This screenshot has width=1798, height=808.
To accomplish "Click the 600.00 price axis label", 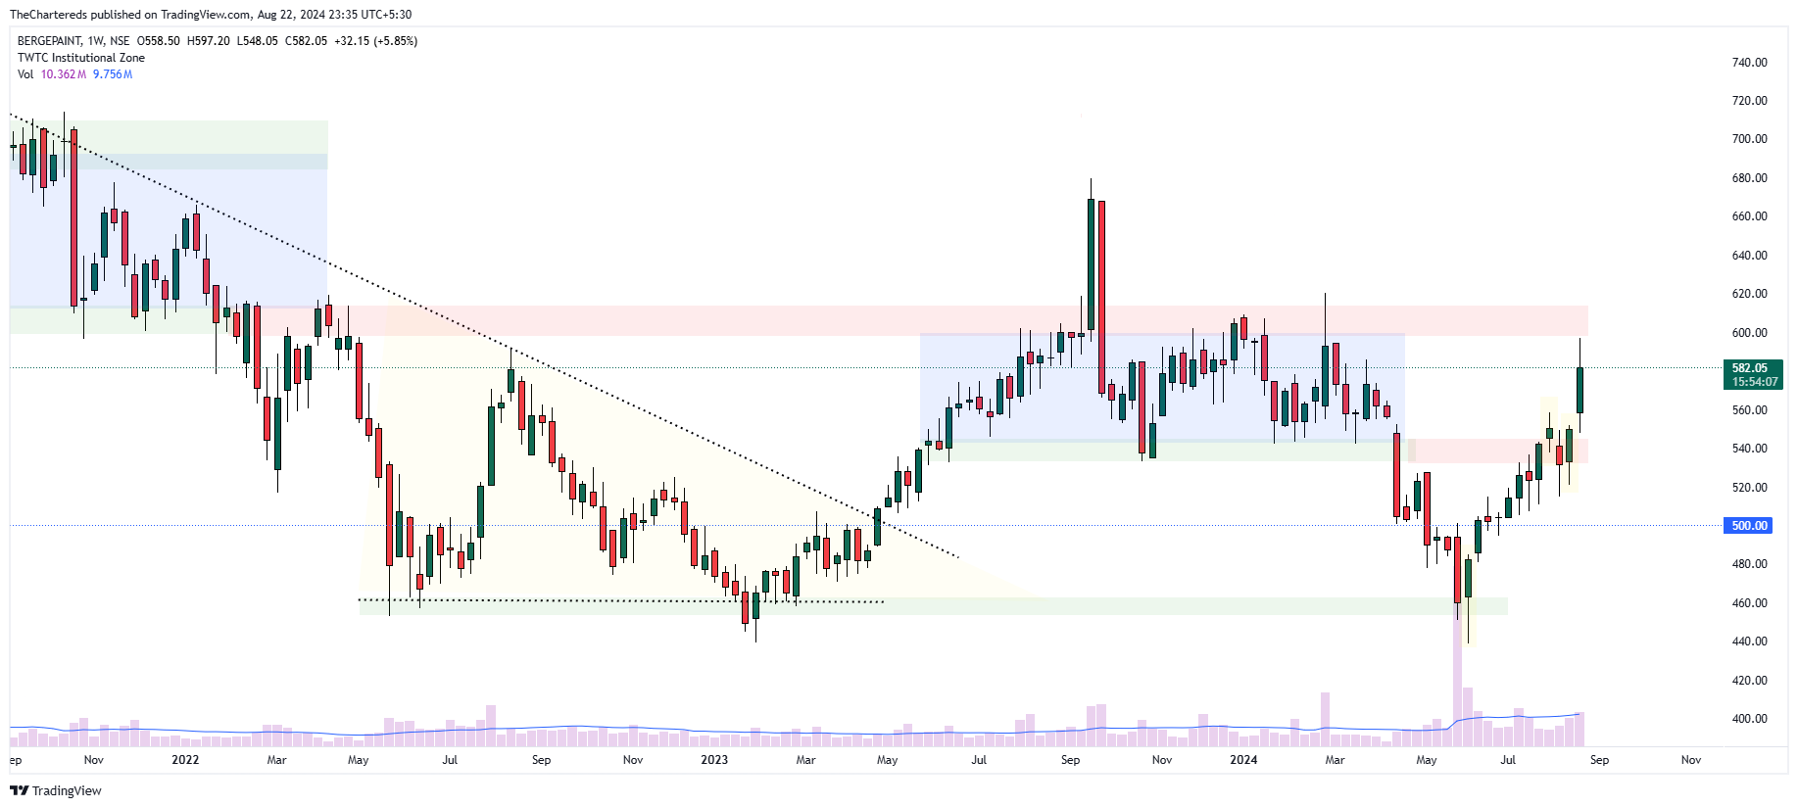I will point(1749,333).
